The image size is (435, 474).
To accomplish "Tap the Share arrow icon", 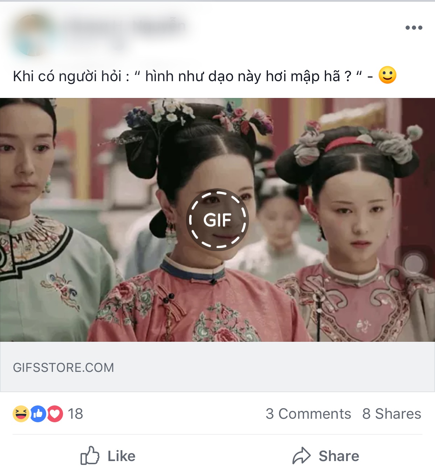I will 302,456.
